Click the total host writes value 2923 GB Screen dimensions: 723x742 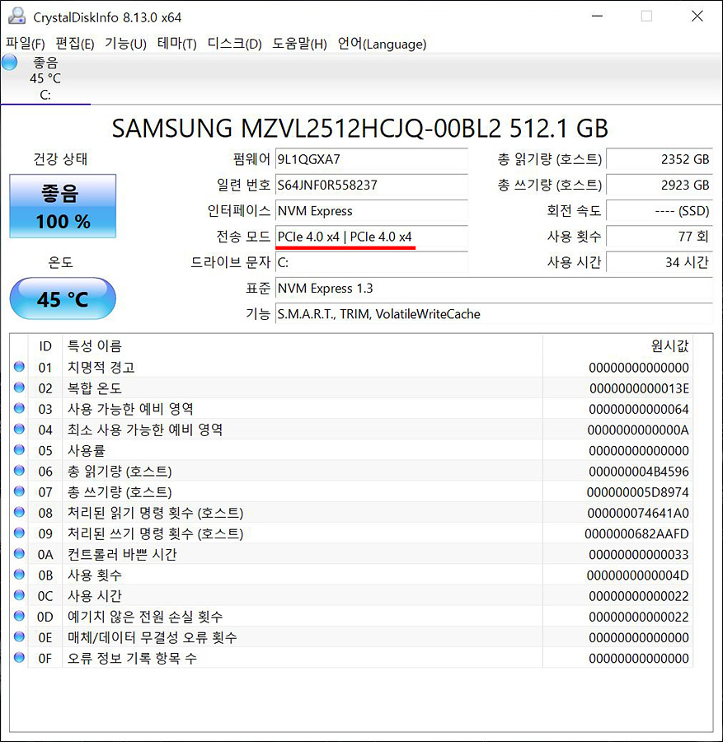coord(660,185)
